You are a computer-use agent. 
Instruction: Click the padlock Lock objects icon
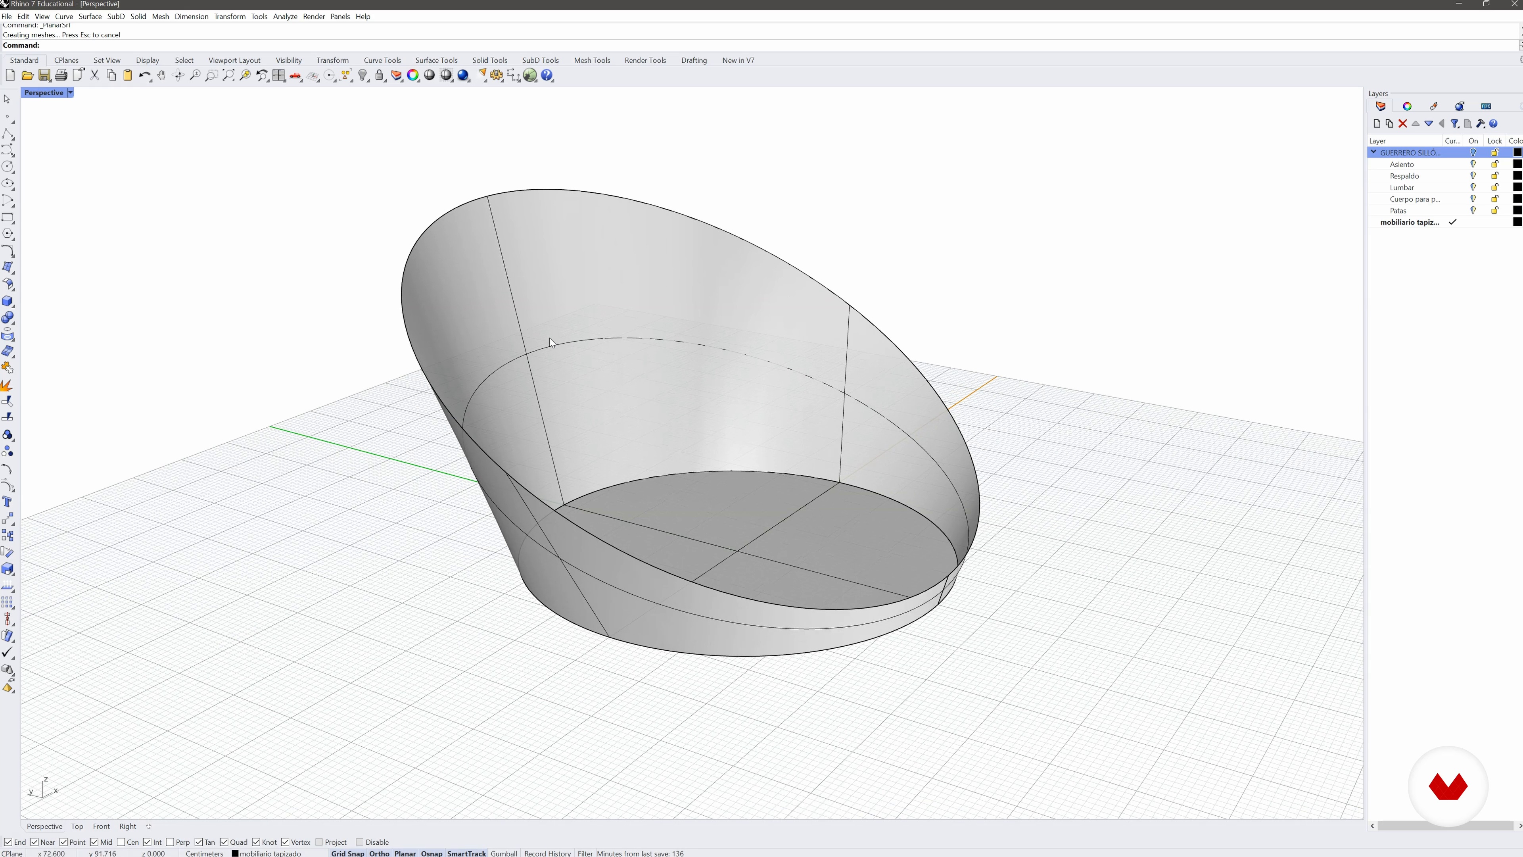(x=380, y=75)
